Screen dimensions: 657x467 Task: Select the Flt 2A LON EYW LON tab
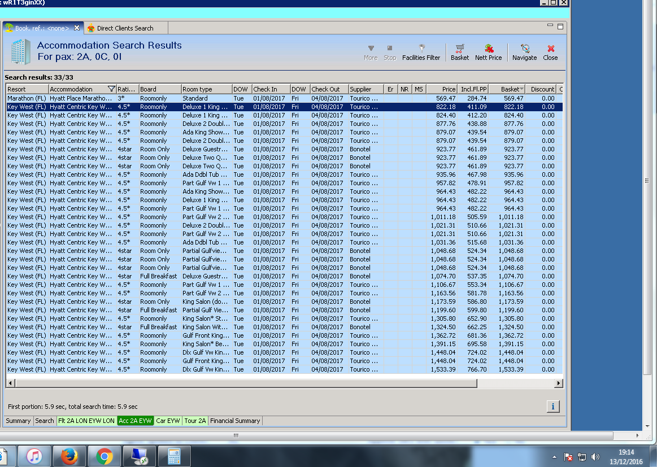tap(86, 421)
